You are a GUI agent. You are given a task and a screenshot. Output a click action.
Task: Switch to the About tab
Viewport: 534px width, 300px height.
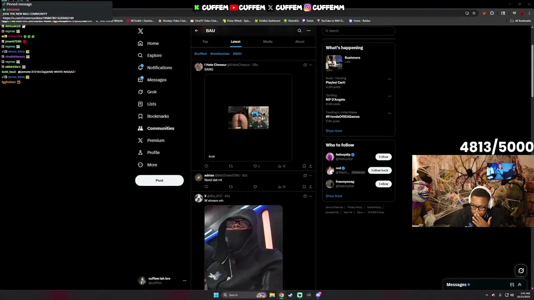pyautogui.click(x=300, y=42)
